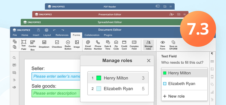The height and width of the screenshot is (105, 226).
Task: Add a Phone Number field
Action: click(x=98, y=45)
